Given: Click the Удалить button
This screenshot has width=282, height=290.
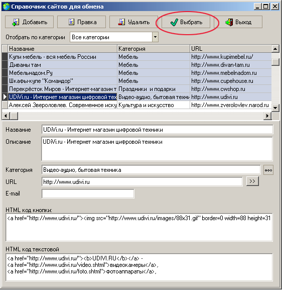Looking at the screenshot, I should [x=133, y=22].
